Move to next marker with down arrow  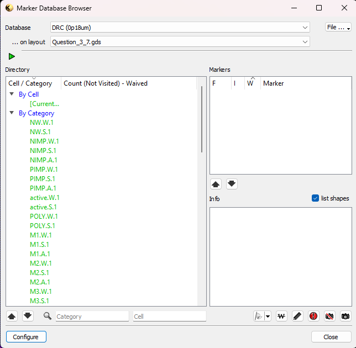point(232,184)
